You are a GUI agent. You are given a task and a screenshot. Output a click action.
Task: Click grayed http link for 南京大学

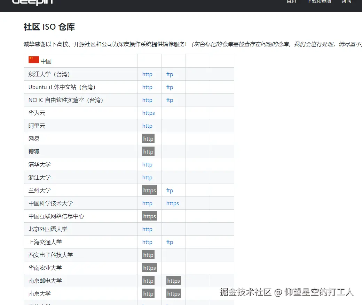[x=148, y=294]
